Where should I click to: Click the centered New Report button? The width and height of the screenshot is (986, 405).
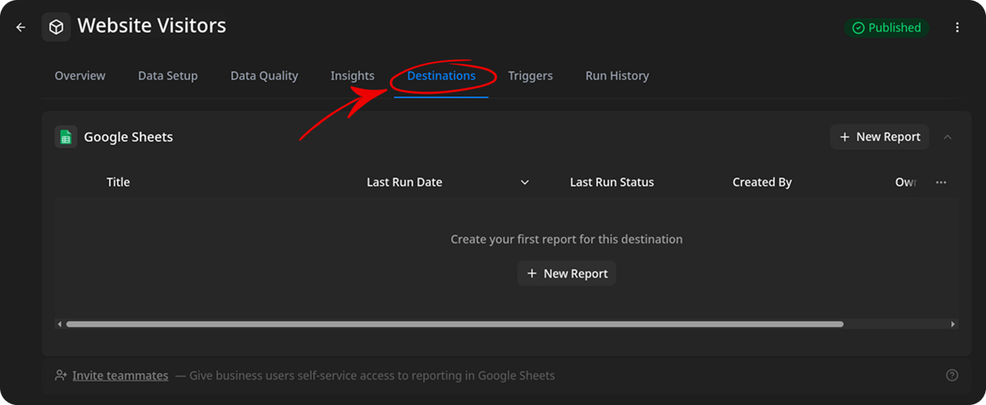click(567, 273)
